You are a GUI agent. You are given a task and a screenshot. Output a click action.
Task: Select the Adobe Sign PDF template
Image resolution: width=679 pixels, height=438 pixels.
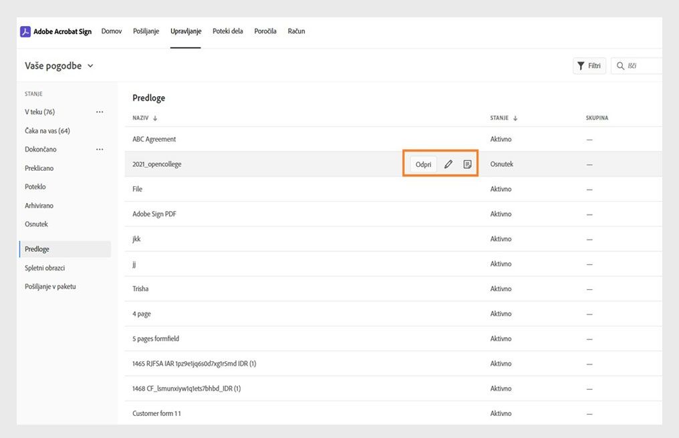click(154, 214)
